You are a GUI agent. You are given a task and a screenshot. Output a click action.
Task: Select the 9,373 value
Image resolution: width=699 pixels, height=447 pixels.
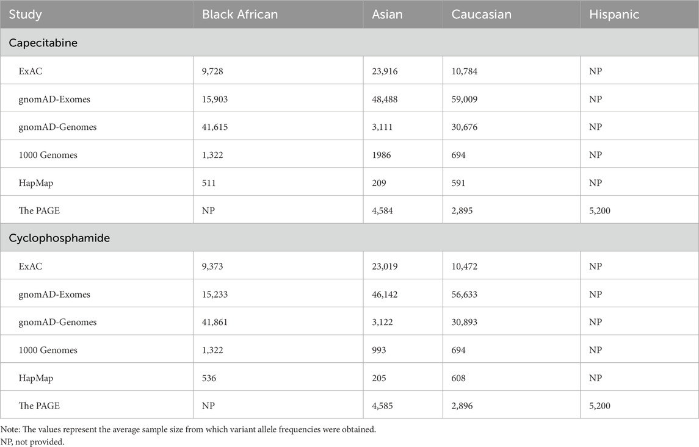(212, 266)
